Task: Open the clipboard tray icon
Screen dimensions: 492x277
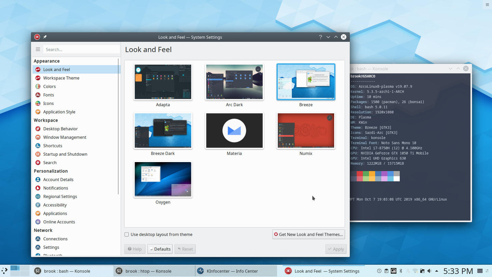Action: [x=386, y=271]
